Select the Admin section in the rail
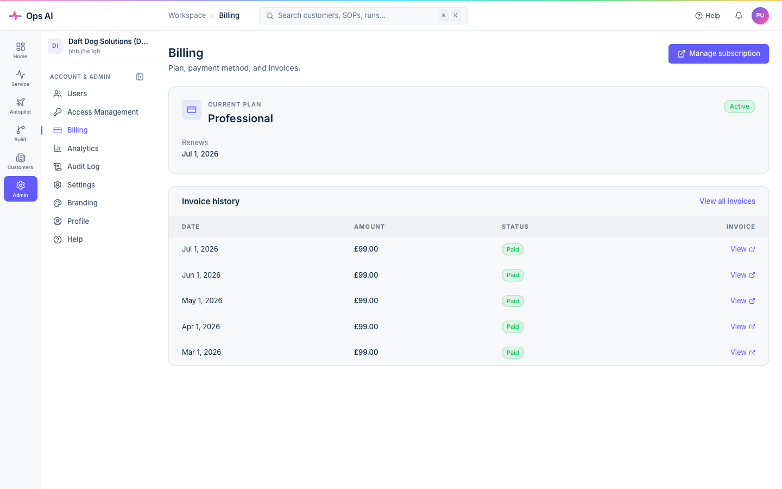This screenshot has height=489, width=782. tap(21, 189)
